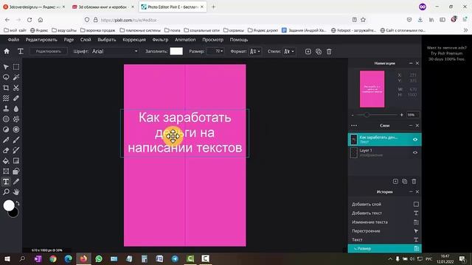472x265 pixels.
Task: Open the Коррекция menu
Action: (x=134, y=40)
